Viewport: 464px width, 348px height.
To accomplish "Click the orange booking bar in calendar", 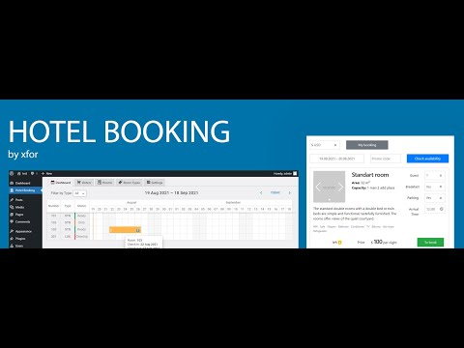I will click(x=125, y=230).
